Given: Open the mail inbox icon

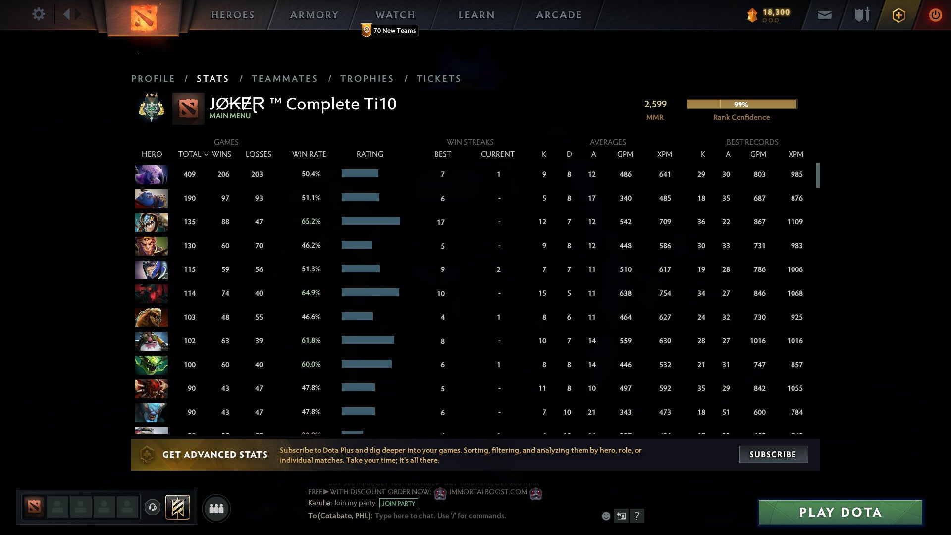Looking at the screenshot, I should pos(824,15).
